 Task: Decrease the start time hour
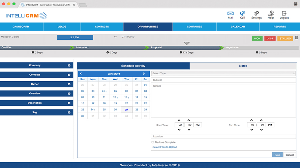[x=179, y=130]
